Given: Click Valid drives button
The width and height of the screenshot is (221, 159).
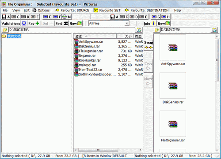Looking at the screenshot, I should point(14,23).
